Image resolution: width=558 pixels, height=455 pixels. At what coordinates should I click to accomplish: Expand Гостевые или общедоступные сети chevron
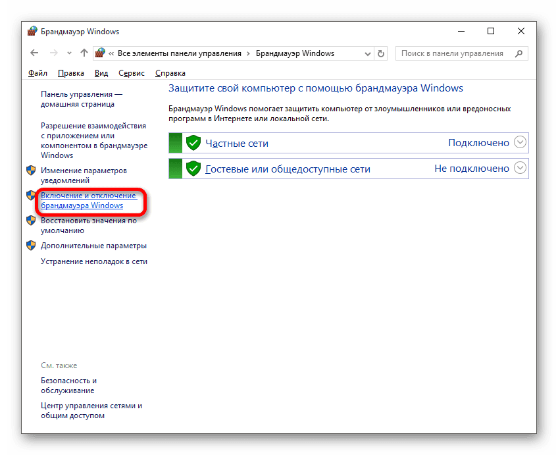520,168
